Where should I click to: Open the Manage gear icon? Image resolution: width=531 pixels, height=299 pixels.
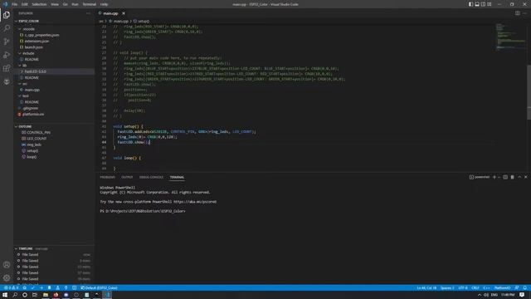[7, 278]
